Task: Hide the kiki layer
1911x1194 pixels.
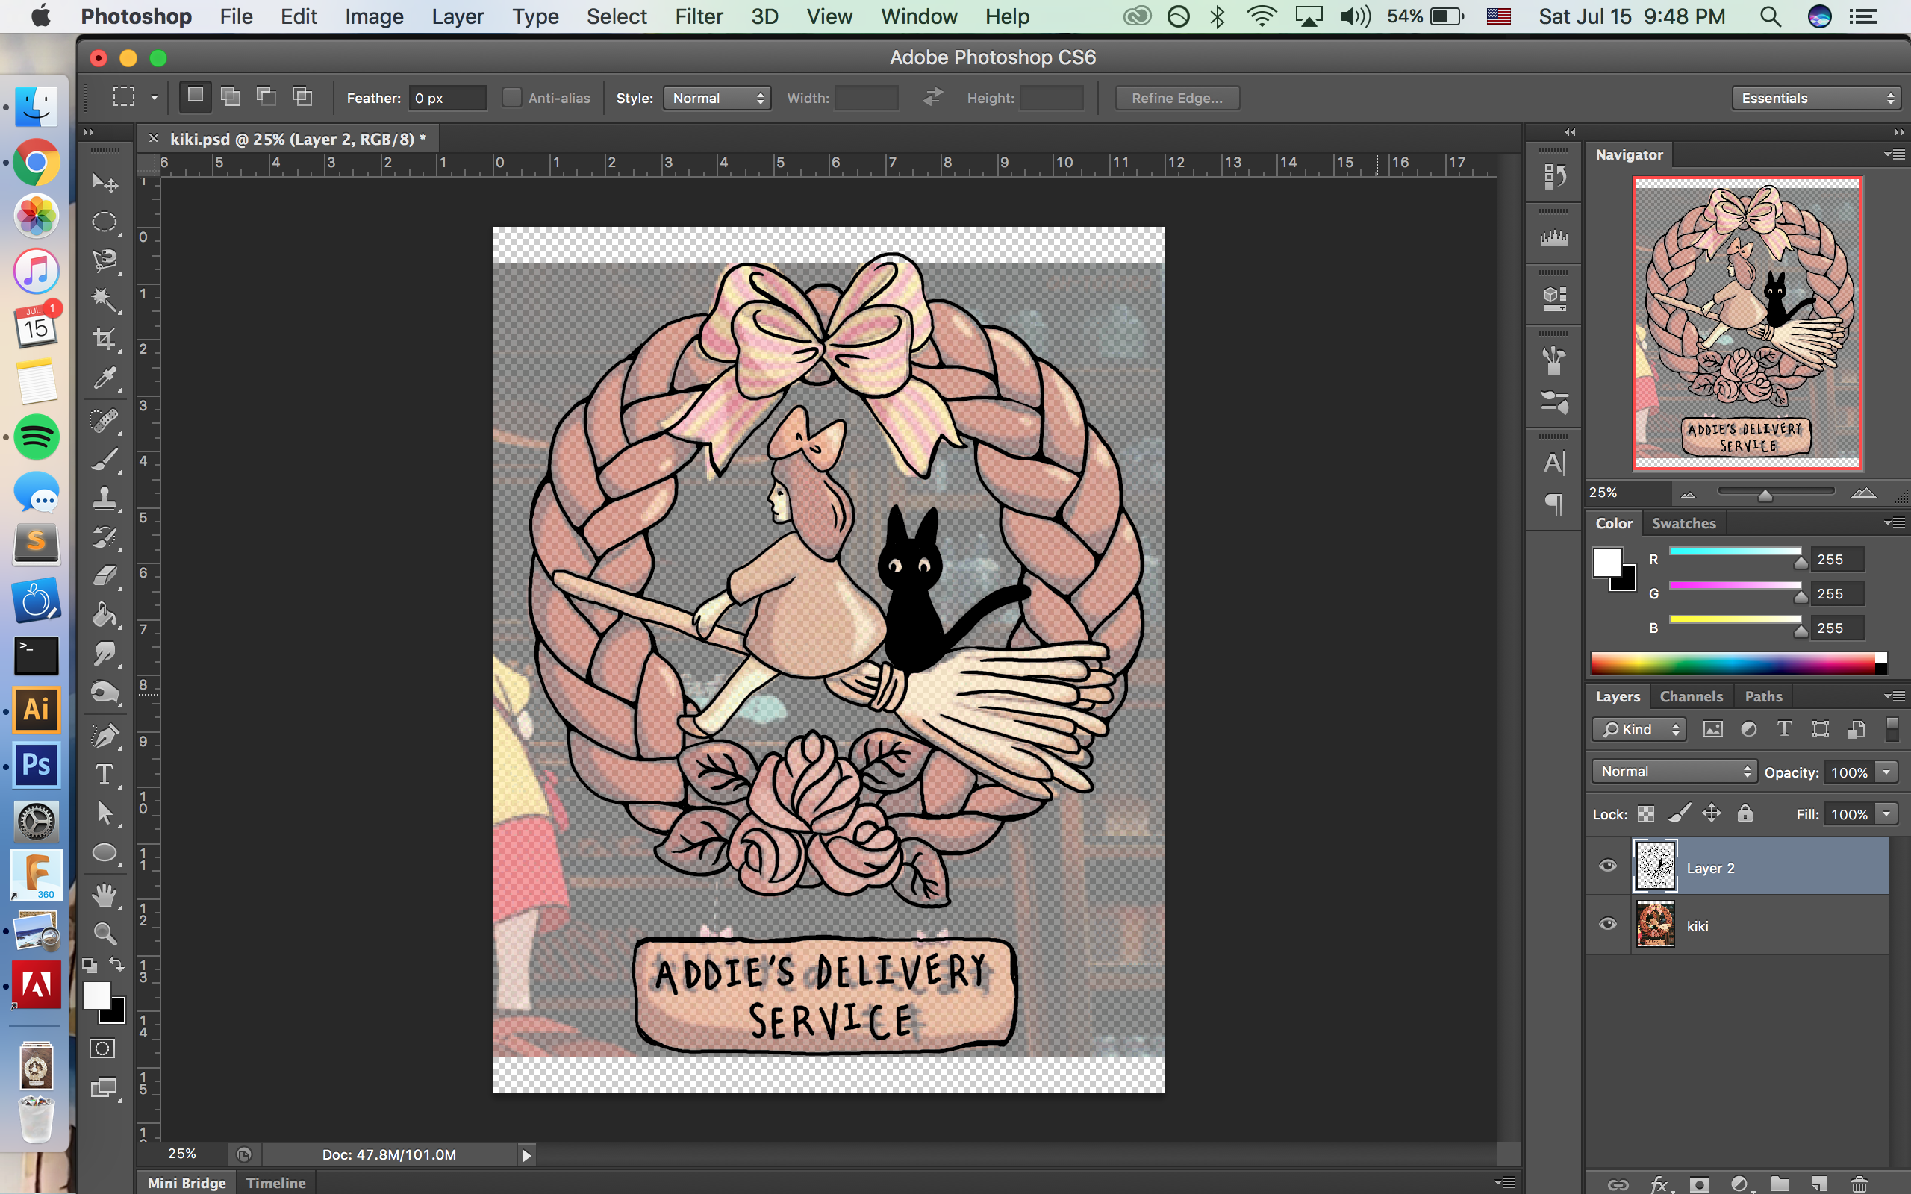Action: 1607,925
